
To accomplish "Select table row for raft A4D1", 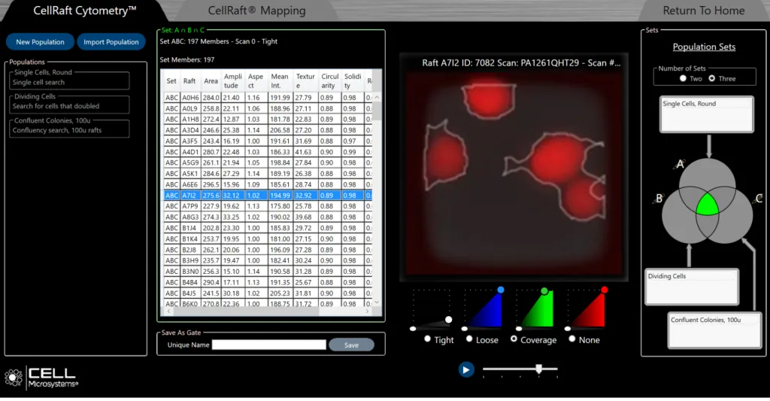I will click(268, 152).
